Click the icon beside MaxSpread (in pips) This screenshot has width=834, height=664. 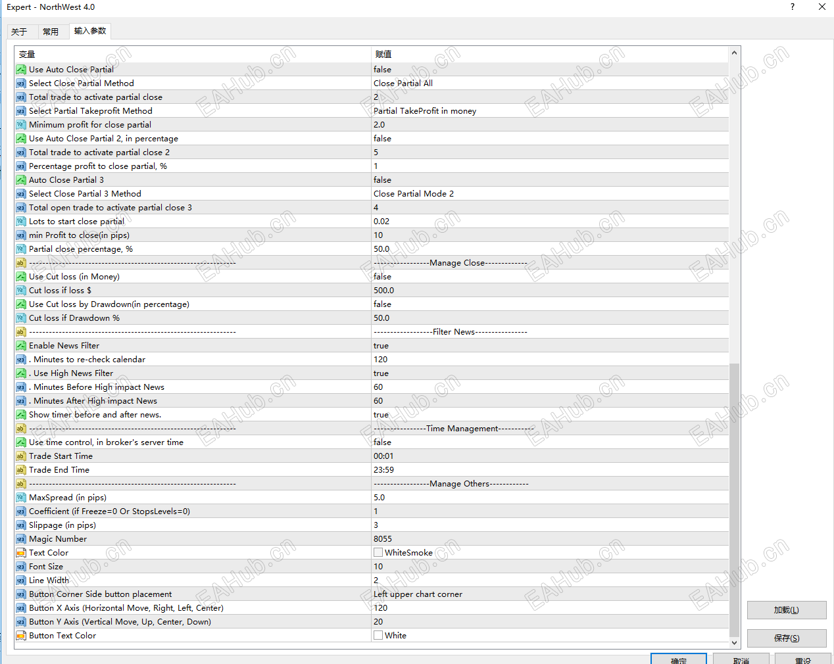tap(21, 497)
